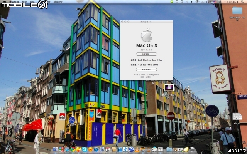Image resolution: width=247 pixels, height=154 pixels.
Task: Open the input source flag menu
Action: point(215,2)
